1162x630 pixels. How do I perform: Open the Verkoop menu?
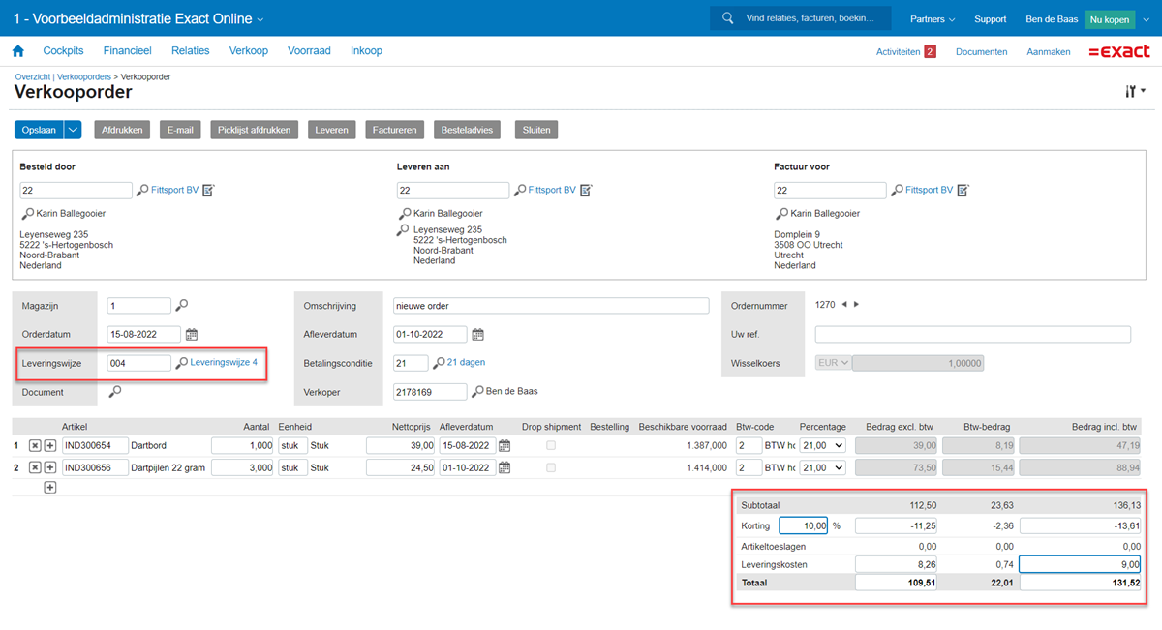tap(248, 51)
